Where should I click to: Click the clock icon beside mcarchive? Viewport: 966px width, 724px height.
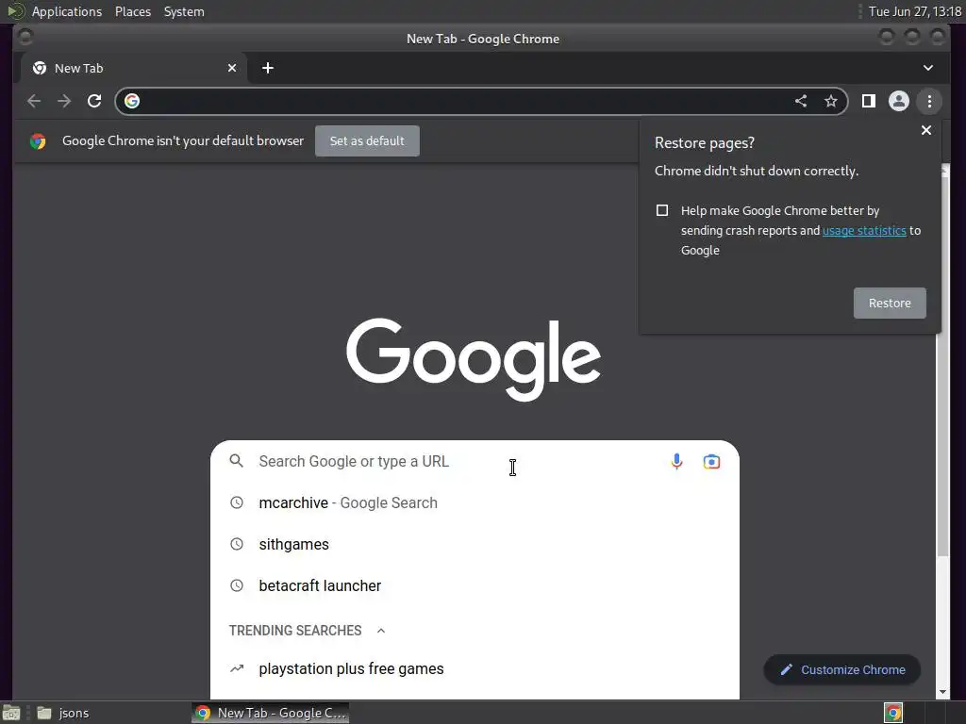pyautogui.click(x=237, y=502)
